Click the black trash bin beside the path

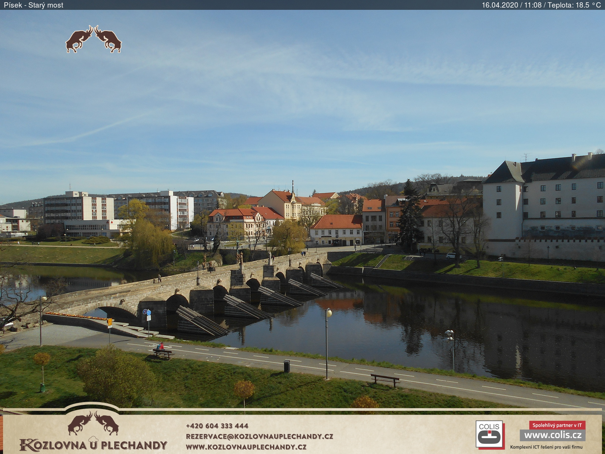tap(287, 366)
